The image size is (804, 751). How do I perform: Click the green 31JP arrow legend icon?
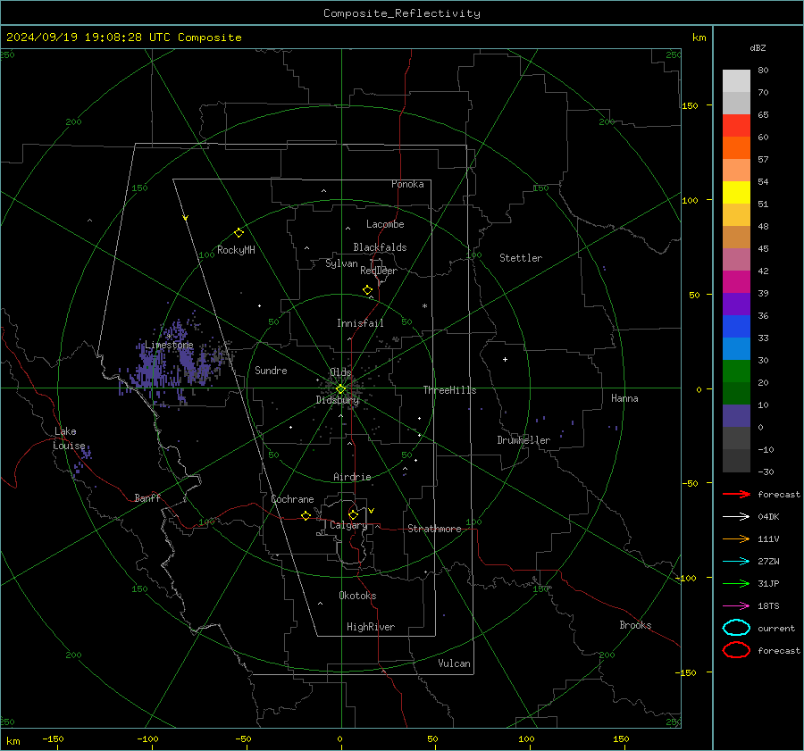(x=736, y=583)
